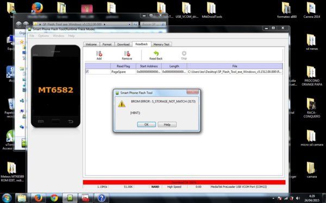Click the Remove readback entry icon
The height and width of the screenshot is (203, 326).
click(127, 54)
